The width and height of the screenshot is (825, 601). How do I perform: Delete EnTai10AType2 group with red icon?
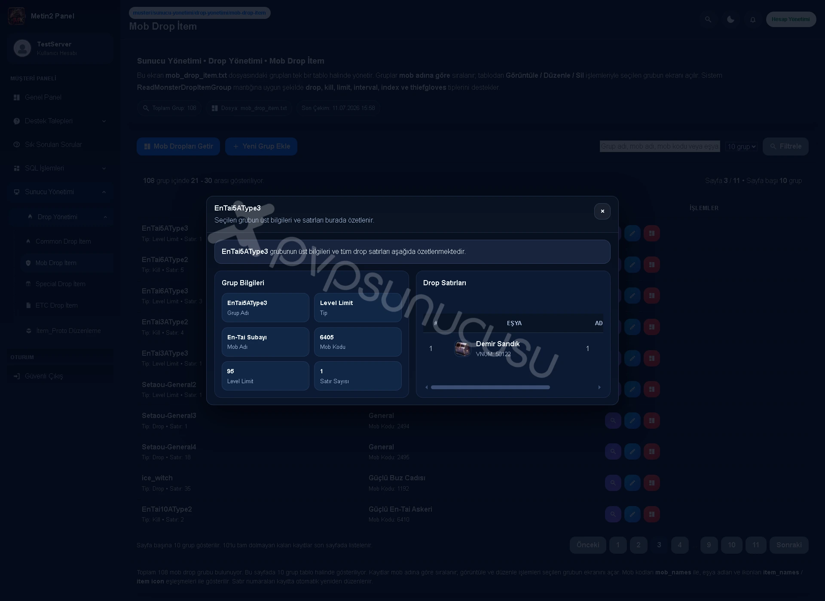tap(652, 514)
